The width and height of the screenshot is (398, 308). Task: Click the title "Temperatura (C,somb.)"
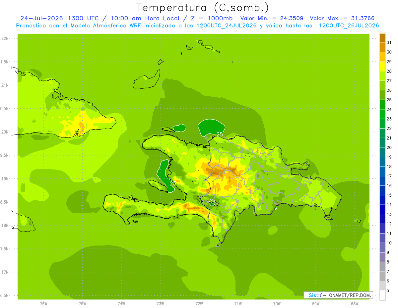202,8
